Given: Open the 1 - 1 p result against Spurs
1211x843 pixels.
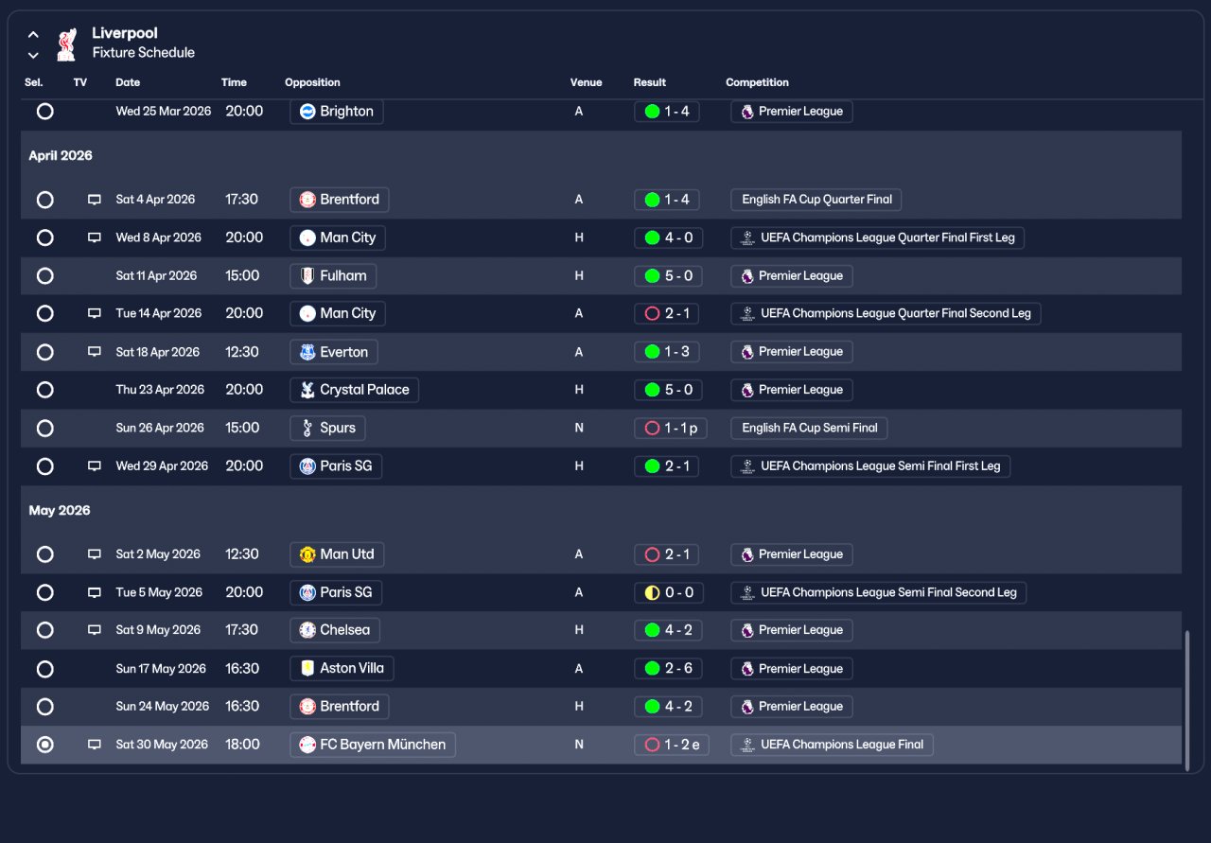Looking at the screenshot, I should (x=670, y=428).
